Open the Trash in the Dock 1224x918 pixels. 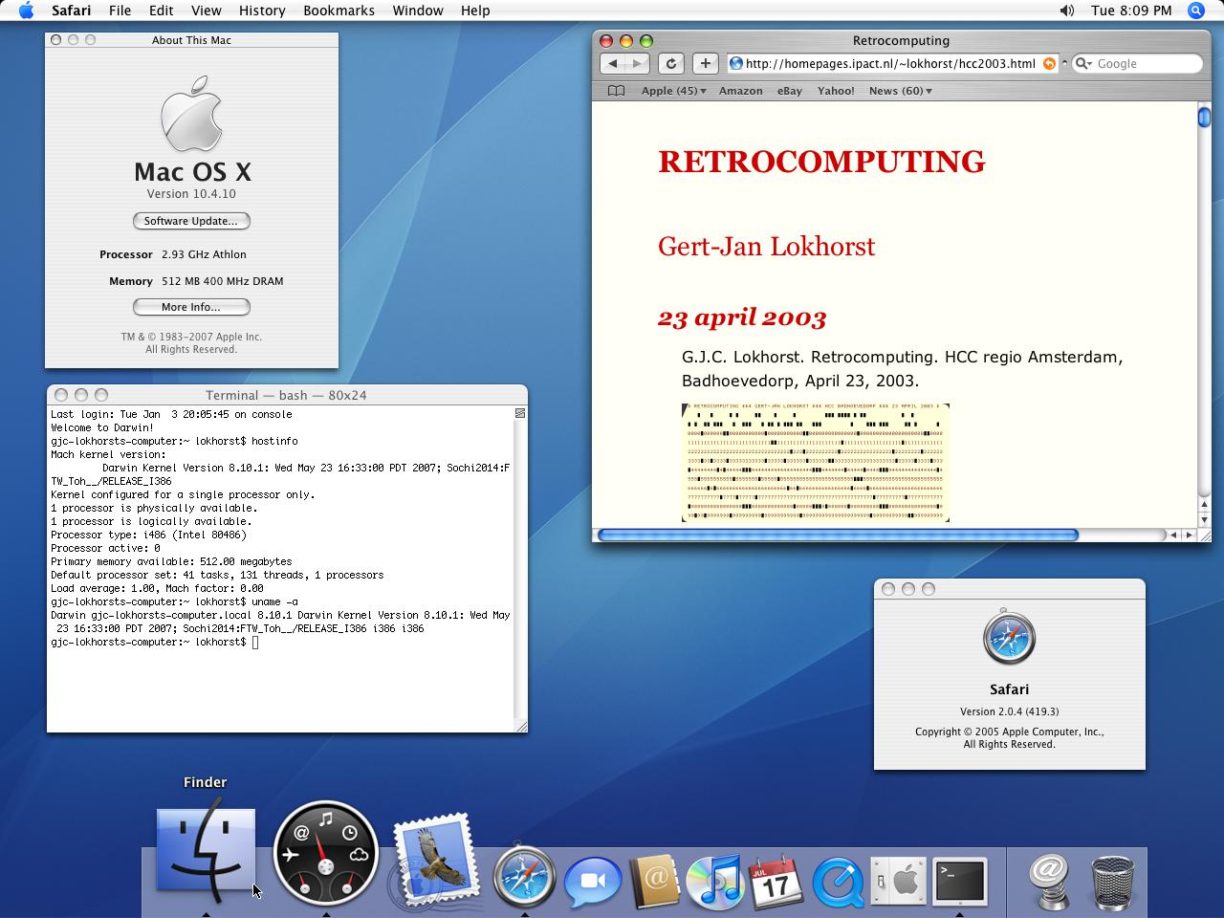[x=1112, y=884]
